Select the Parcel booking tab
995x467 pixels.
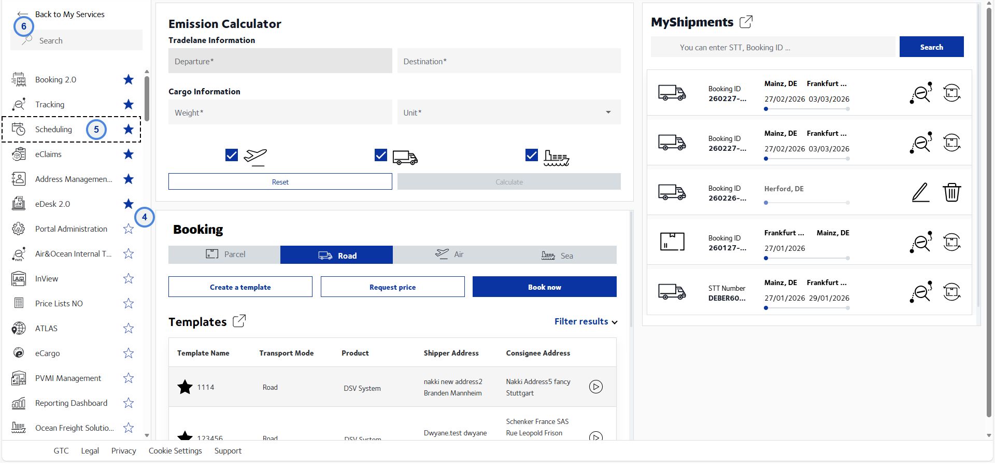224,254
